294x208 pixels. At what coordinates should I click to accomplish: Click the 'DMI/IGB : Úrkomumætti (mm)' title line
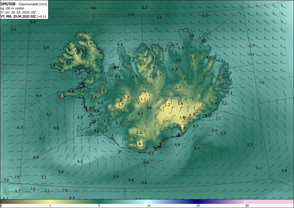24,4
